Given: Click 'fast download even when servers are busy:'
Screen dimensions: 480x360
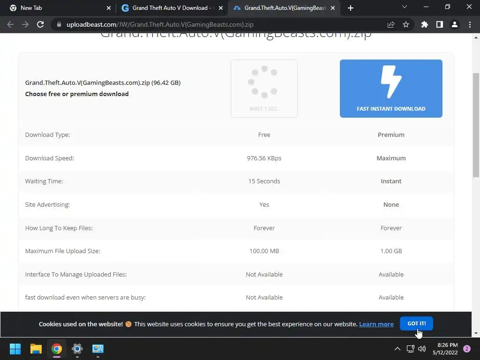Looking at the screenshot, I should [85, 297].
